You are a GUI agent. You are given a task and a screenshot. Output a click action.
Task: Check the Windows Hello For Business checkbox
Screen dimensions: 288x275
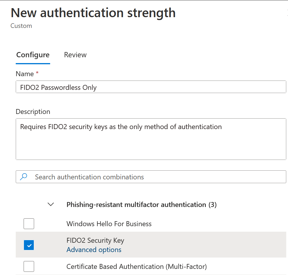[29, 224]
